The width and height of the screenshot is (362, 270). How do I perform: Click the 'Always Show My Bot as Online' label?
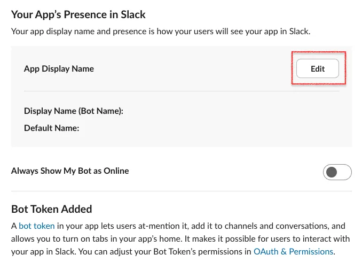coord(70,171)
